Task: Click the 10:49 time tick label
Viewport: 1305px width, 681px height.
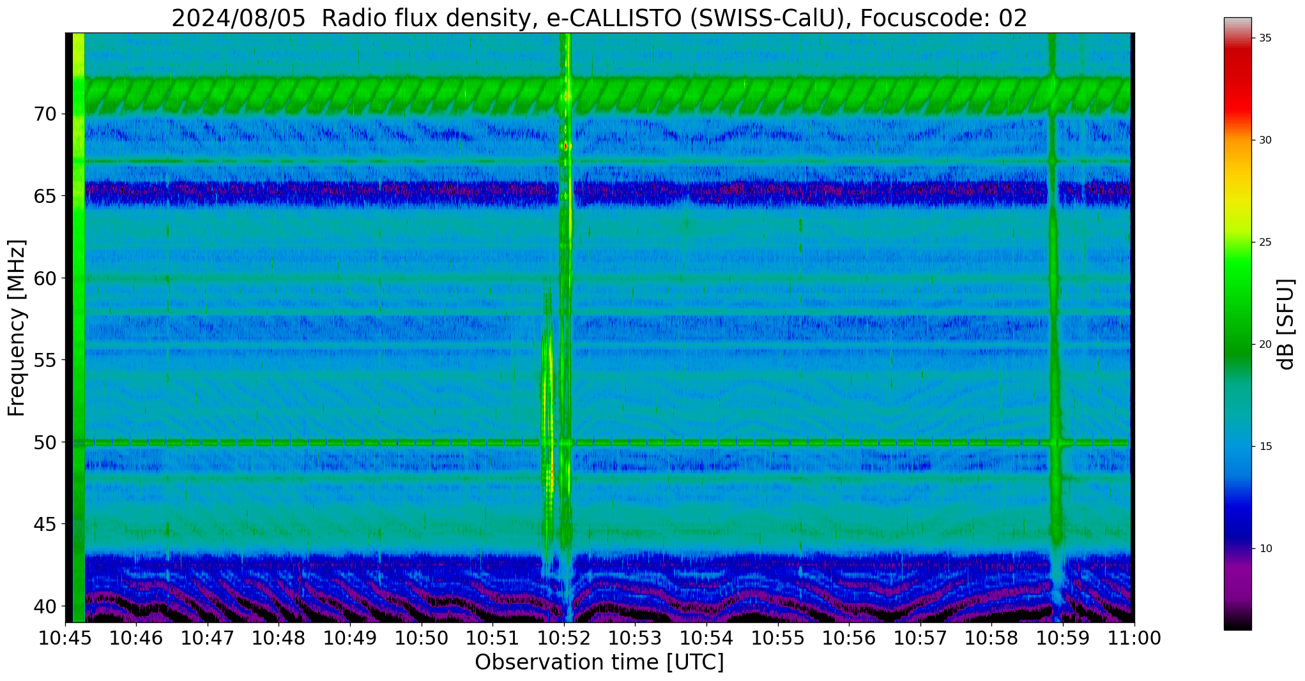Action: [x=350, y=638]
